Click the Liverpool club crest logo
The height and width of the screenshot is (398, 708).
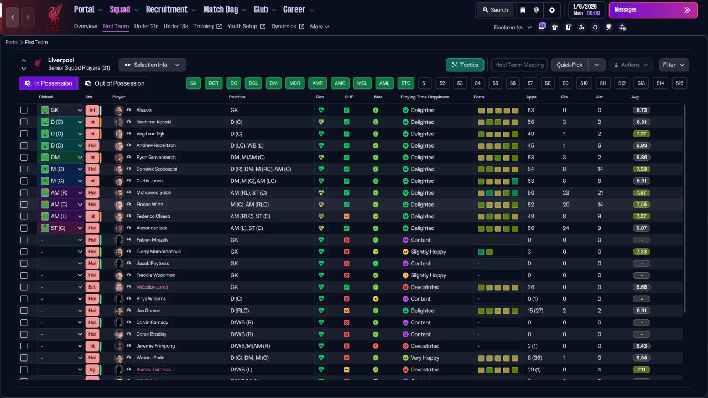click(x=54, y=18)
